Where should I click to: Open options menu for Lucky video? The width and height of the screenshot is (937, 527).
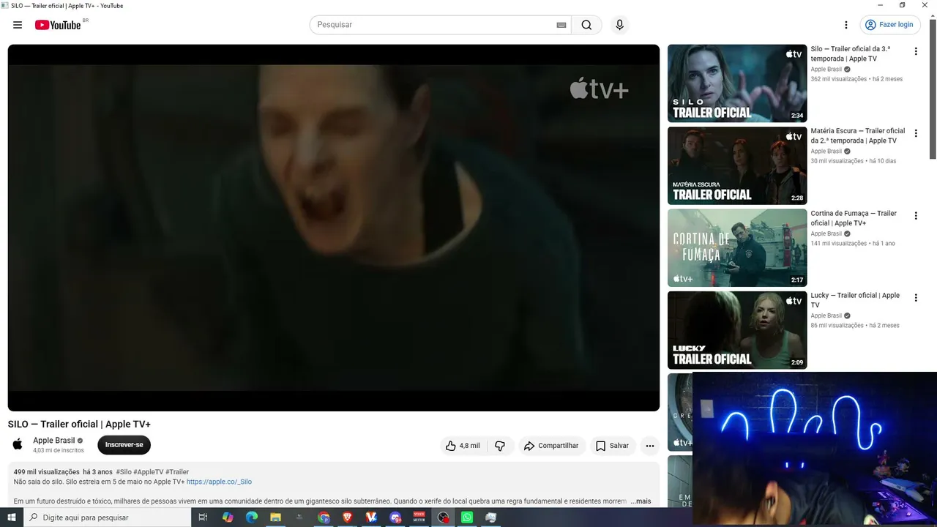(916, 298)
